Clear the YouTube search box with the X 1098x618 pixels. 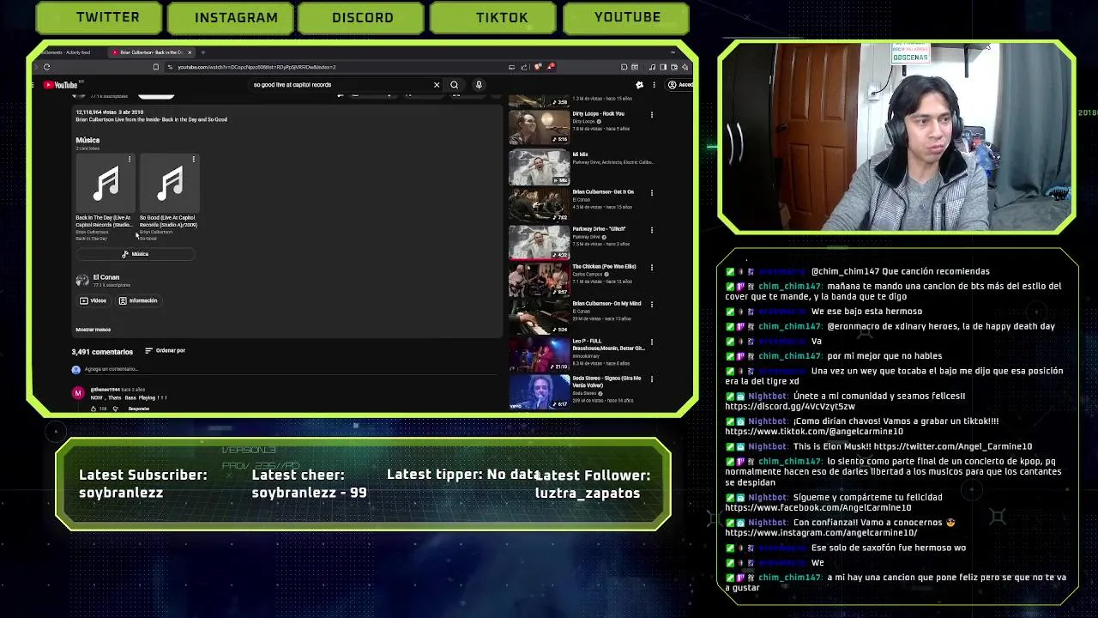(437, 85)
